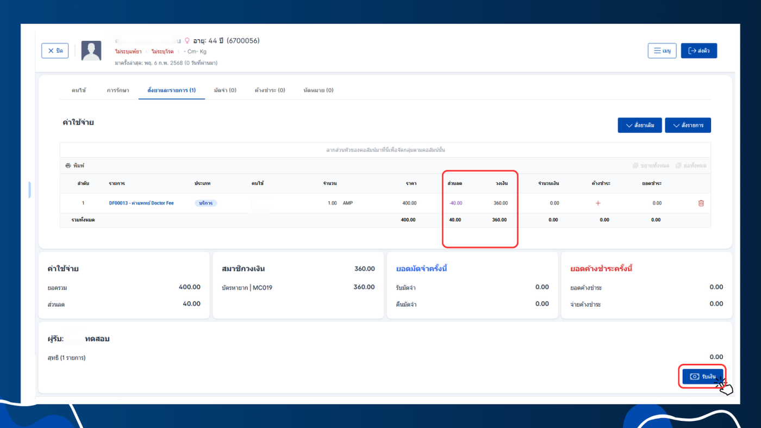Switch to the การรักษา tab
The width and height of the screenshot is (761, 428).
pos(118,90)
